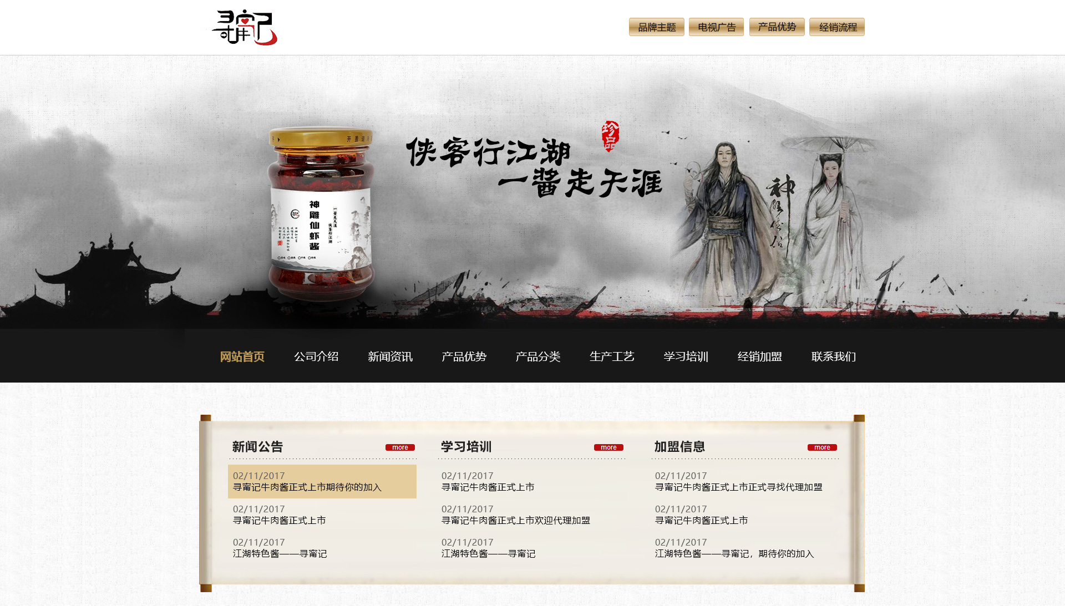The image size is (1065, 606).
Task: Open article 寻甯记牛肉酱正式上市欢迎代理加盟
Action: 516,521
